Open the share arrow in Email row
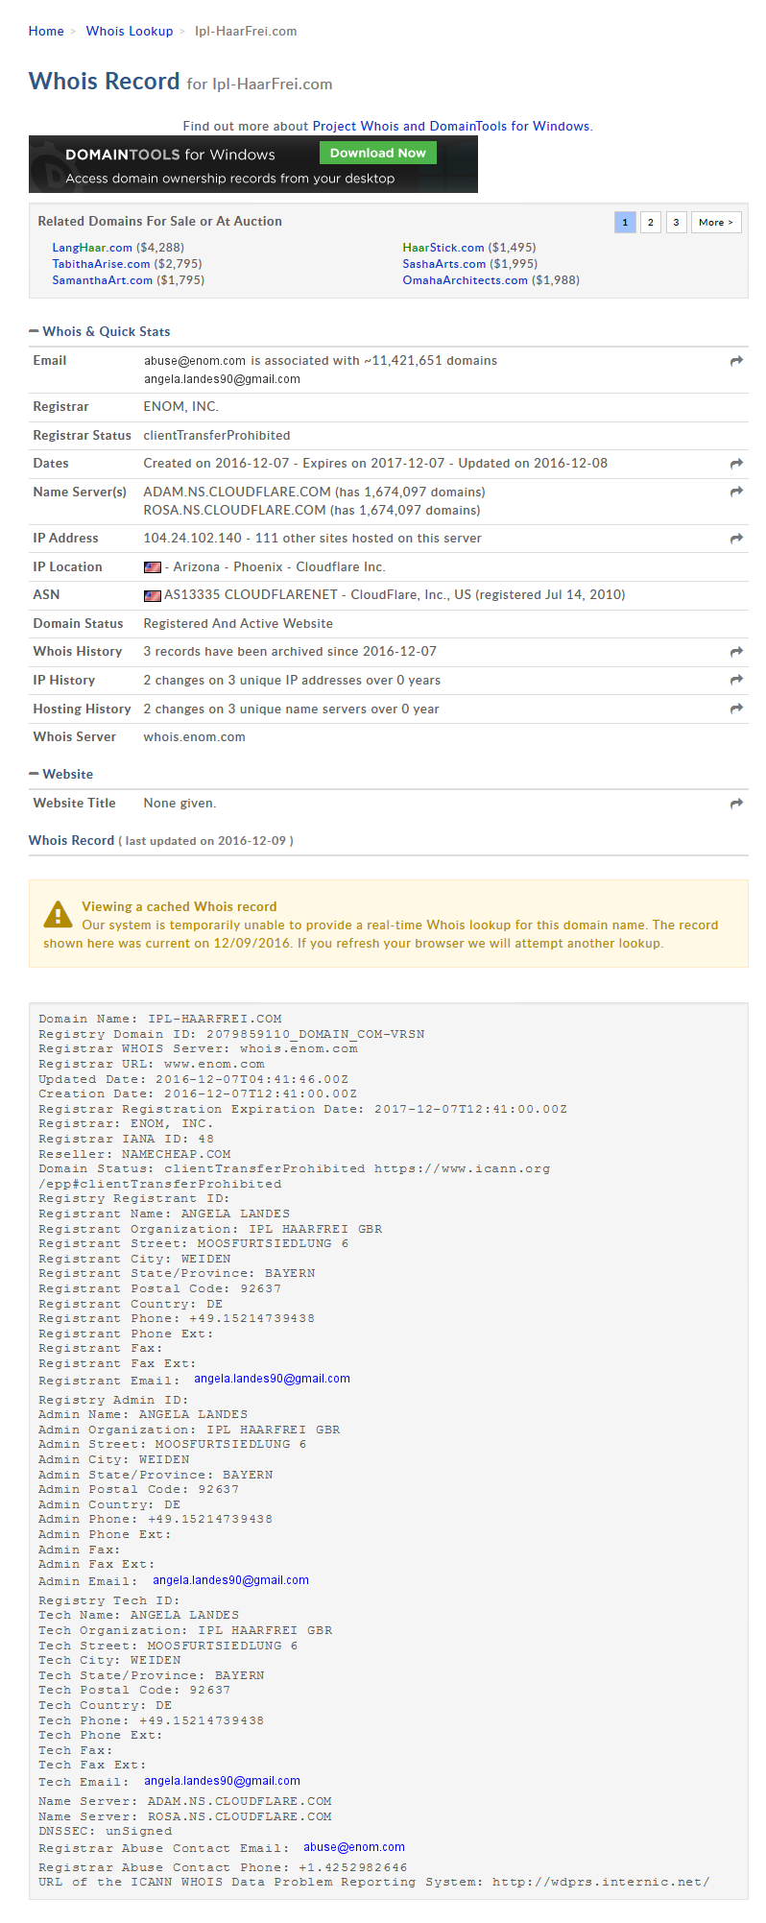The width and height of the screenshot is (766, 1923). 736,361
